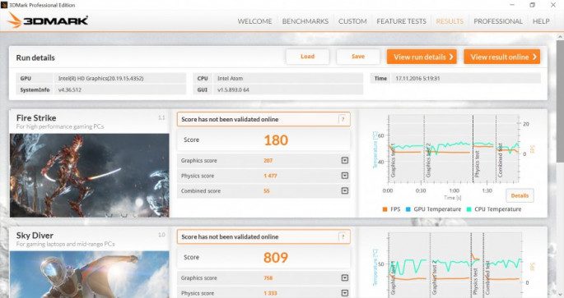The width and height of the screenshot is (564, 298).
Task: Click Sky Diver 'Score has not been validated online'
Action: click(x=230, y=236)
